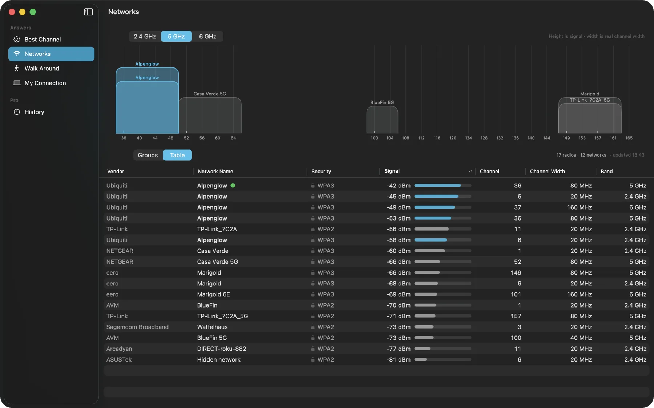This screenshot has height=408, width=654.
Task: Click the Arcadyan vendor cell
Action: [119, 349]
